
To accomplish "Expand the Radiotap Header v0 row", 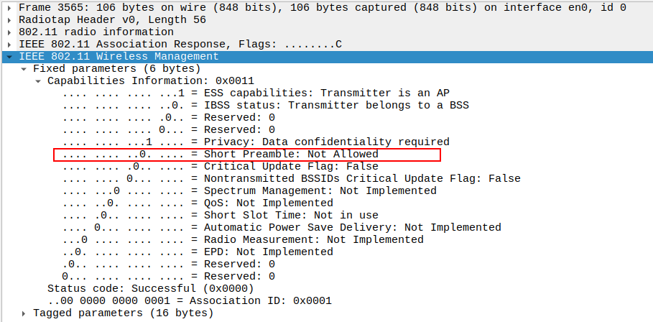I will pyautogui.click(x=9, y=20).
